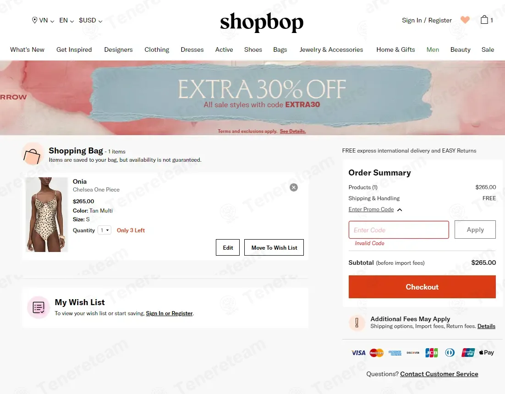Open the Dresses menu
The width and height of the screenshot is (505, 394).
click(192, 49)
